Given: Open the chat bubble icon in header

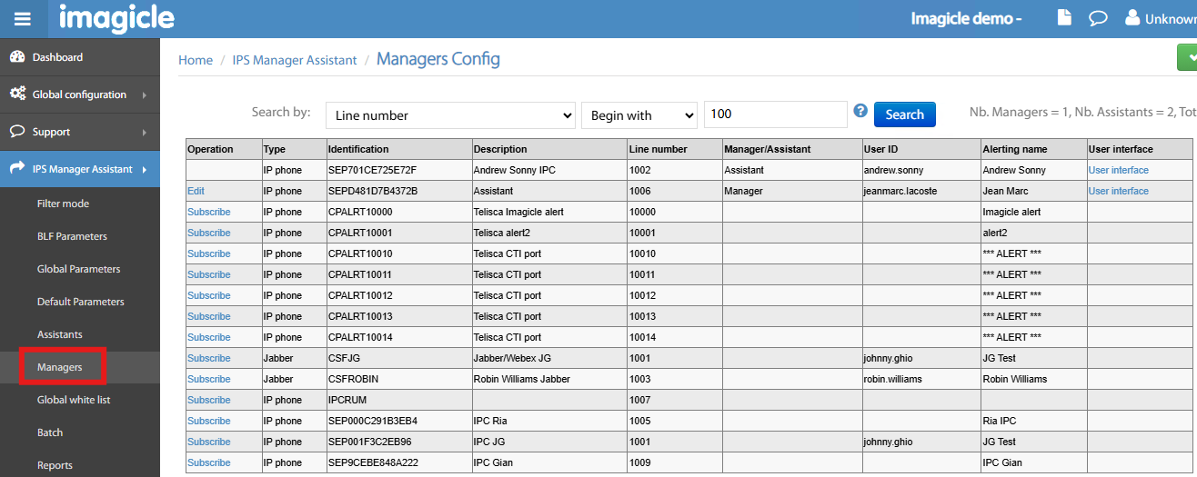Looking at the screenshot, I should [1098, 18].
